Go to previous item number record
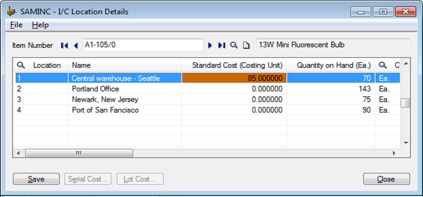This screenshot has height=197, width=423. click(x=76, y=46)
